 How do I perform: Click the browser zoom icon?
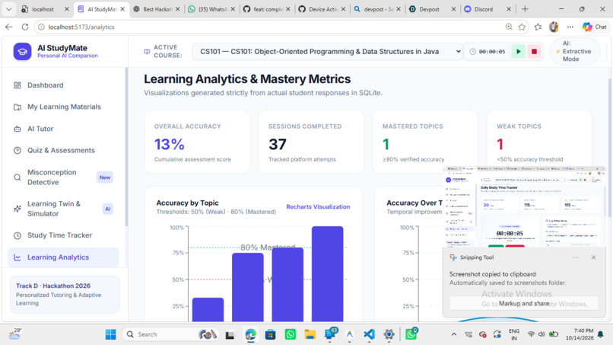[509, 27]
